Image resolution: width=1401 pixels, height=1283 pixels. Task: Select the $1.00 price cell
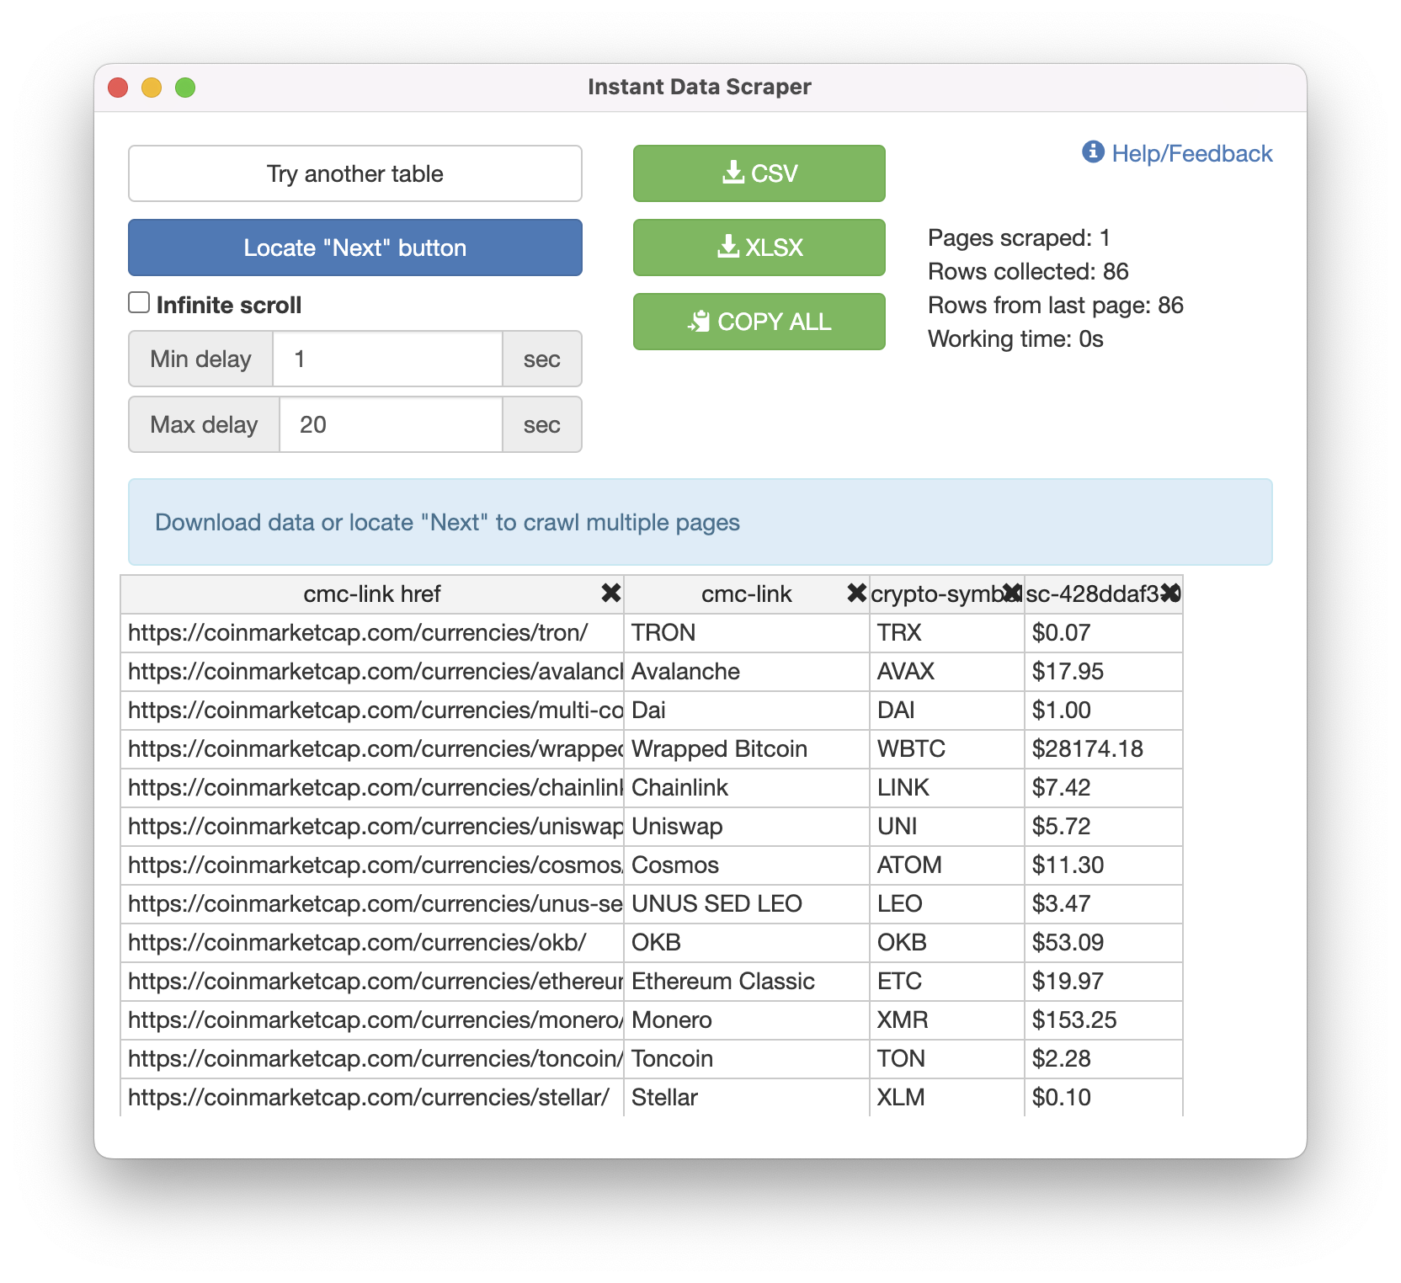point(1103,711)
